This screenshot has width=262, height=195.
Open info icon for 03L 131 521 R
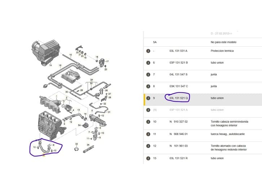click(x=148, y=158)
